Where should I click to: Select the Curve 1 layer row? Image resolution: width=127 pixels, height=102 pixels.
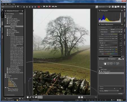(x=111, y=73)
